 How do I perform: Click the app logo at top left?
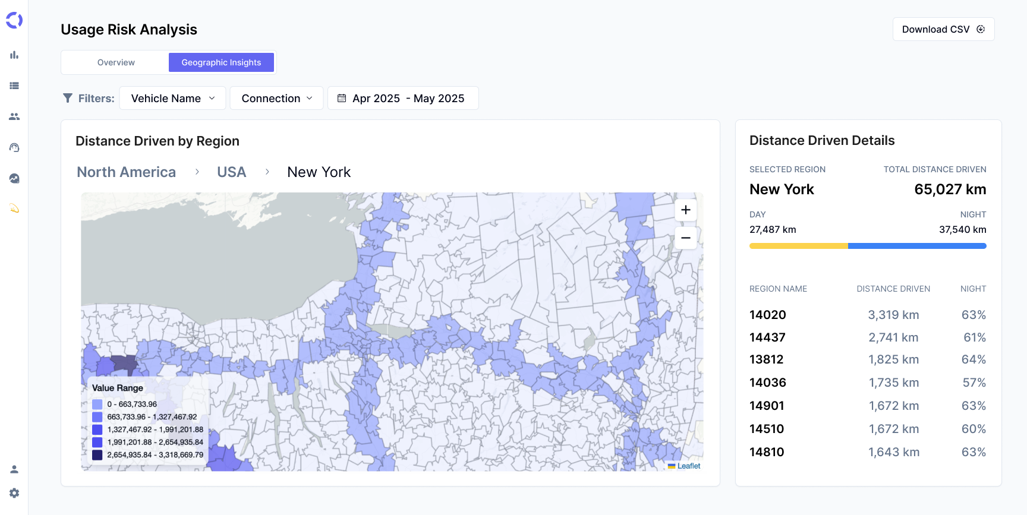[14, 21]
